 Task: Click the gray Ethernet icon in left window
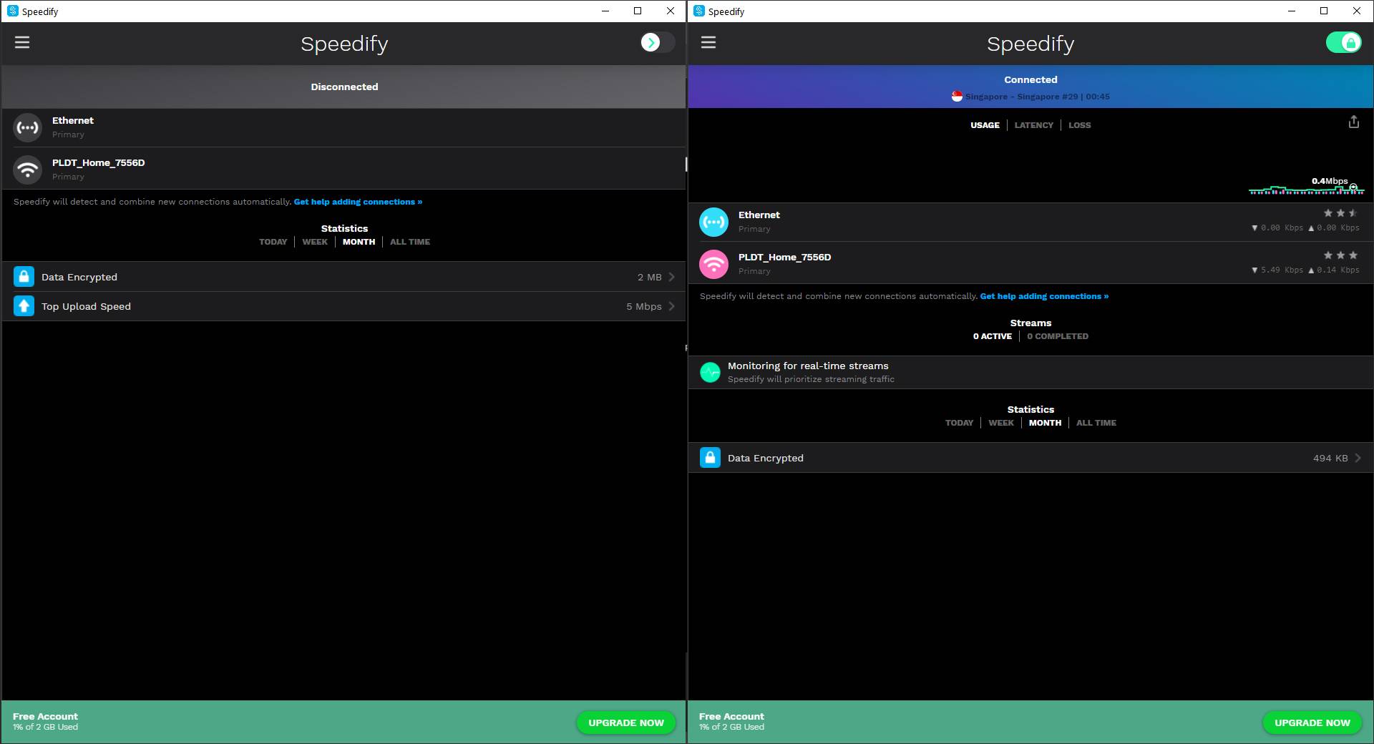pos(28,128)
